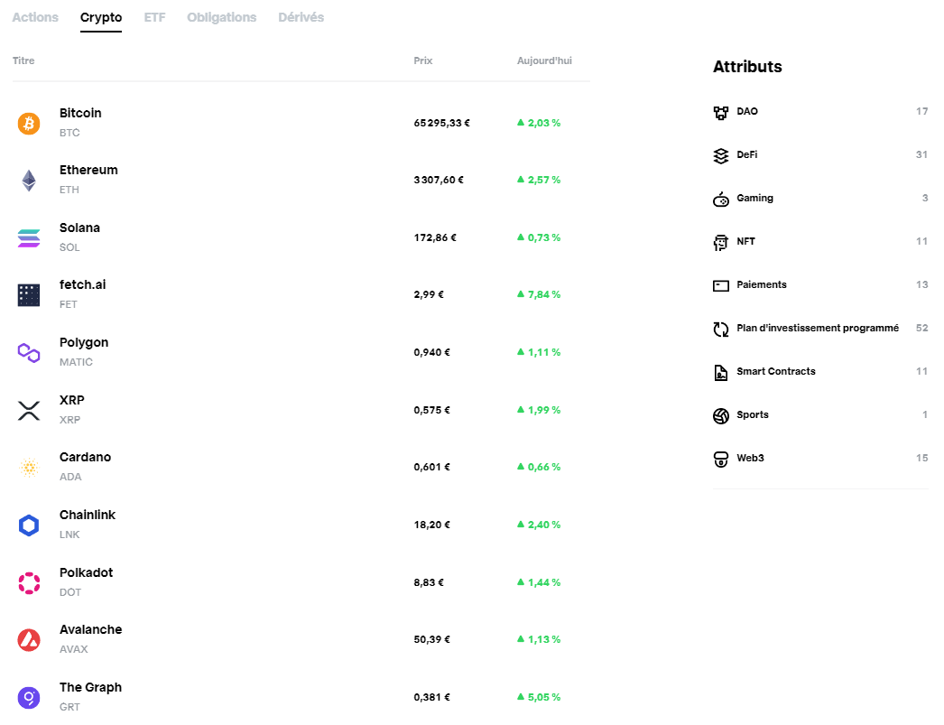Open the ETF tab
The width and height of the screenshot is (944, 725).
point(154,17)
